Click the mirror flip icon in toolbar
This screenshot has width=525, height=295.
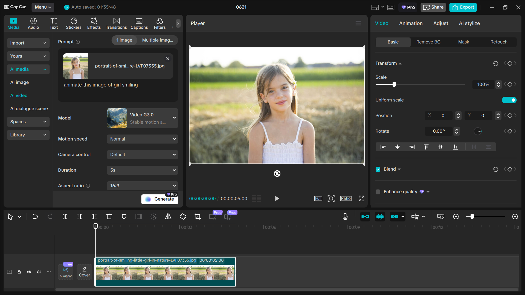click(168, 217)
